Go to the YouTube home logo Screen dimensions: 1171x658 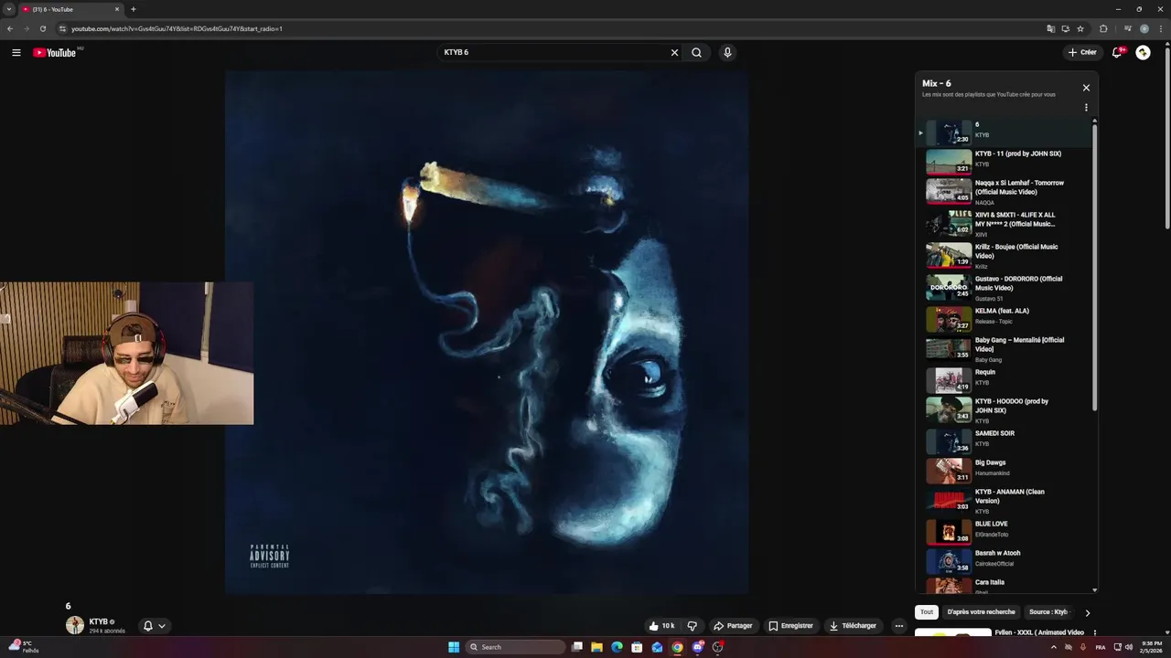(x=55, y=52)
